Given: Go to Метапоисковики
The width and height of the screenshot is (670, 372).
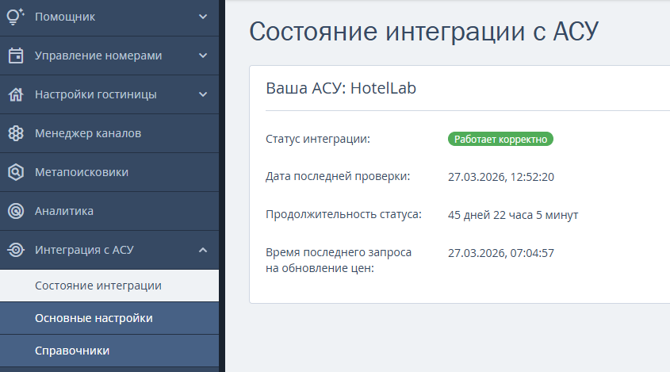Looking at the screenshot, I should [x=109, y=172].
